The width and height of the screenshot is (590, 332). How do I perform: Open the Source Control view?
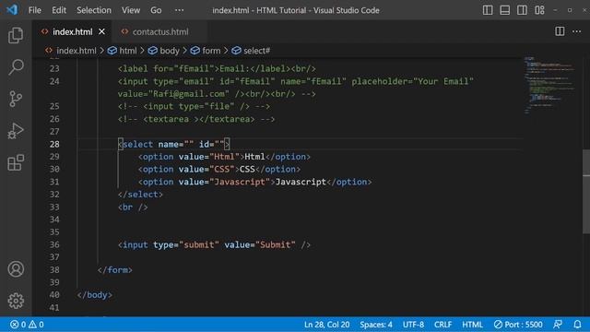click(16, 99)
